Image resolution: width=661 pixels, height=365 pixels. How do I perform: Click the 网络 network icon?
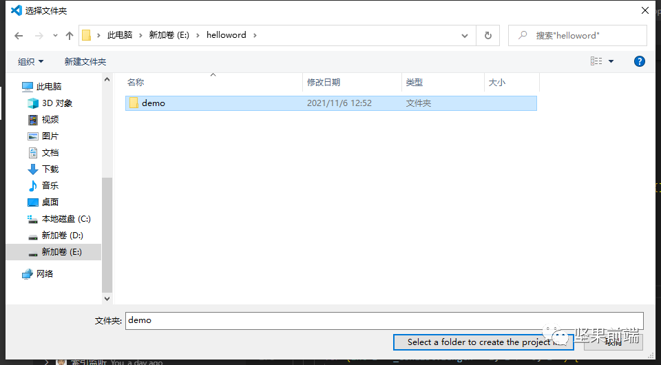(28, 274)
